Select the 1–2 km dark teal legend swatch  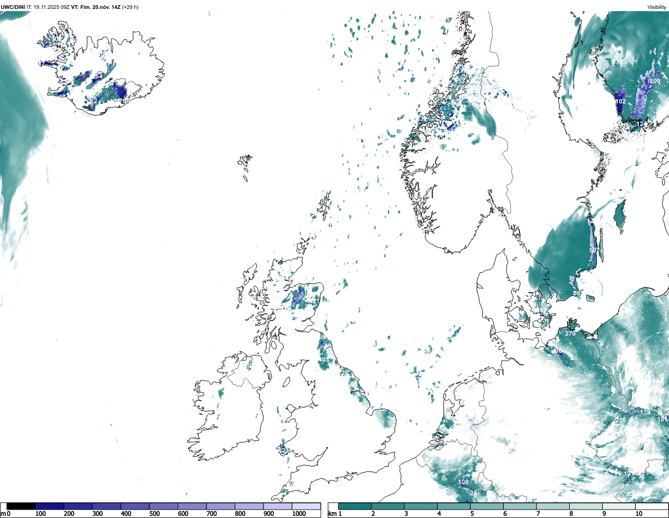coord(355,506)
